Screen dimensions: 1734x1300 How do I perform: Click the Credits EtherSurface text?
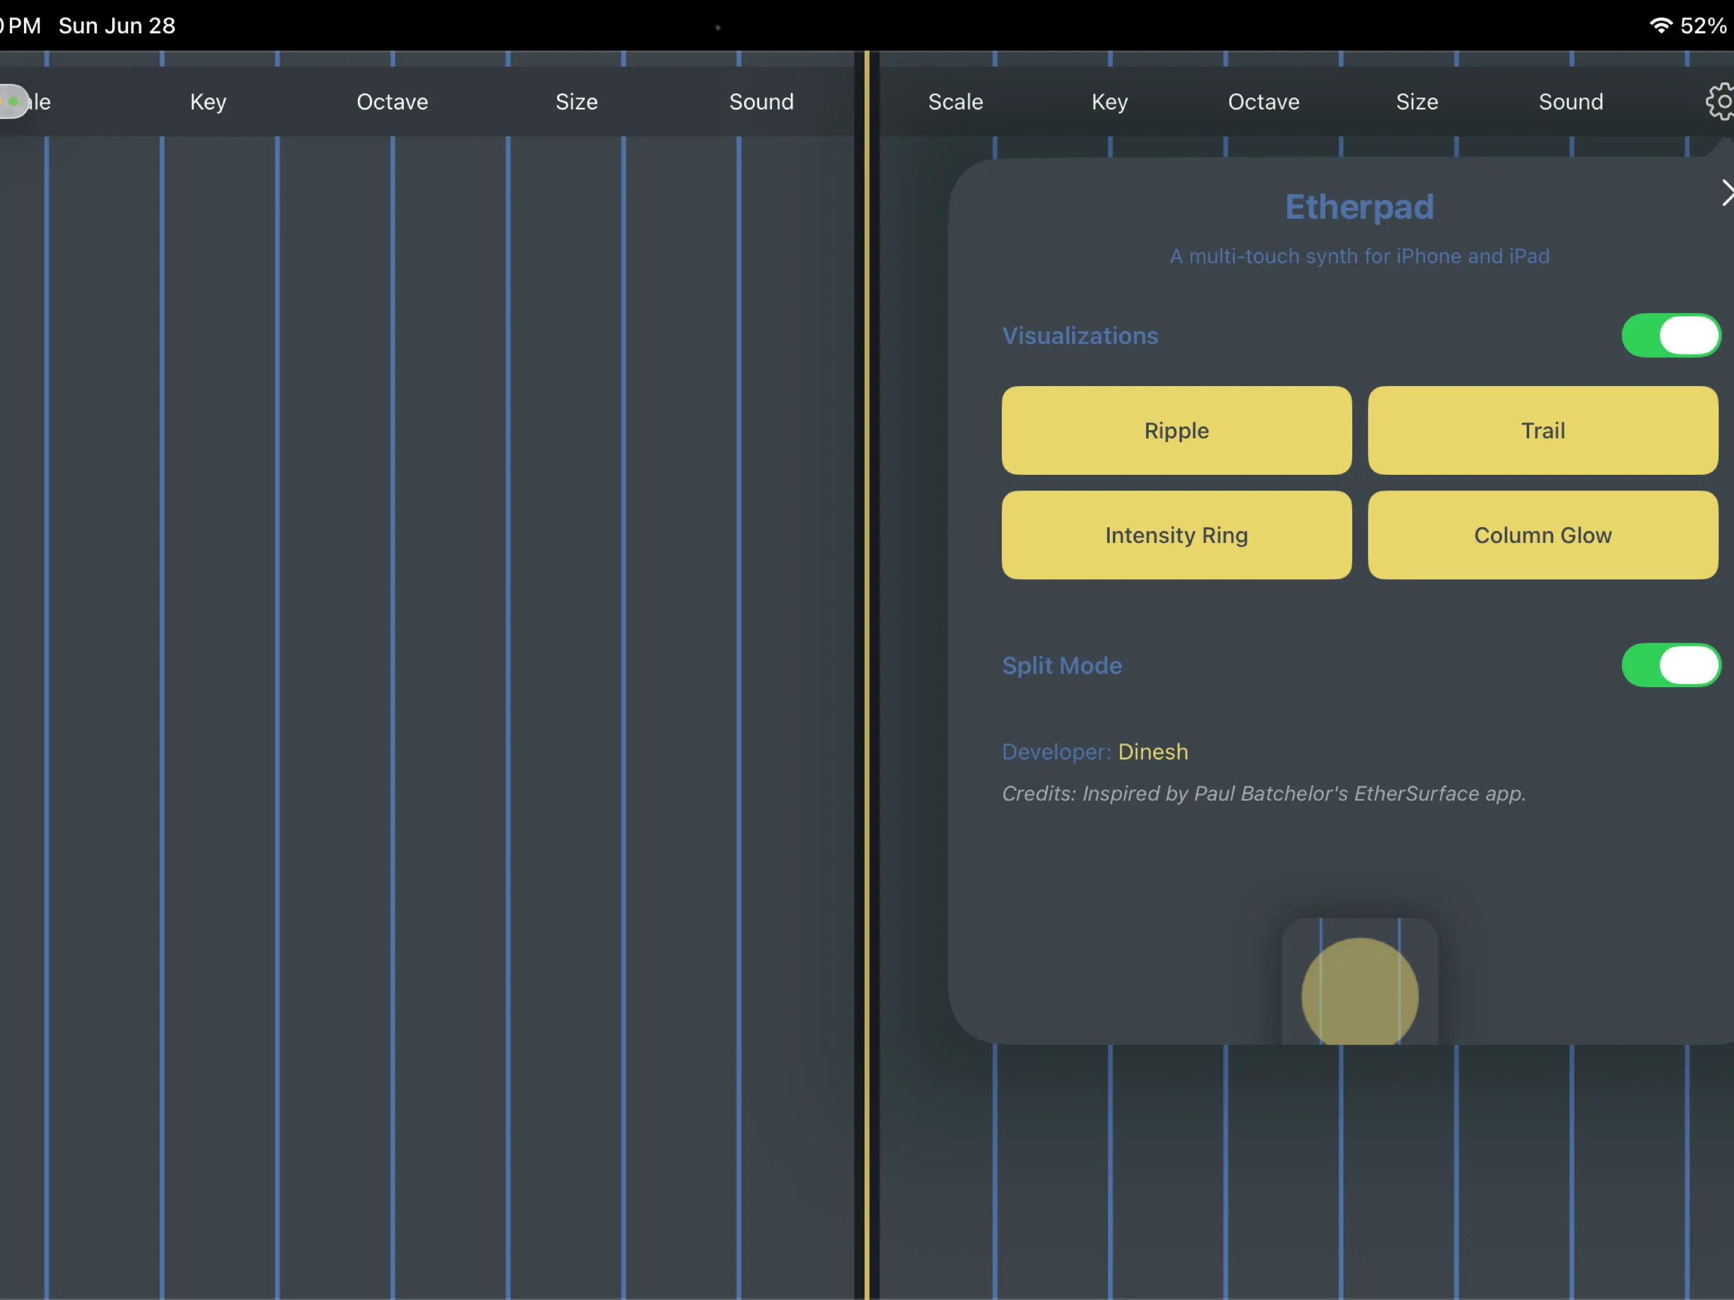(x=1264, y=794)
